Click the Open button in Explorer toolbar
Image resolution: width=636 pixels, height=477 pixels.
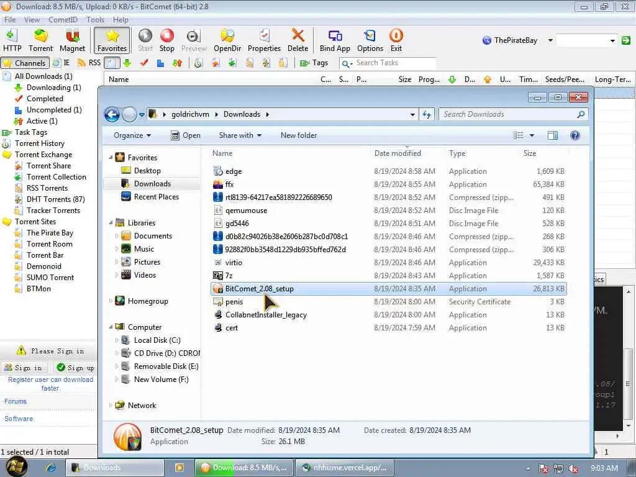[185, 135]
